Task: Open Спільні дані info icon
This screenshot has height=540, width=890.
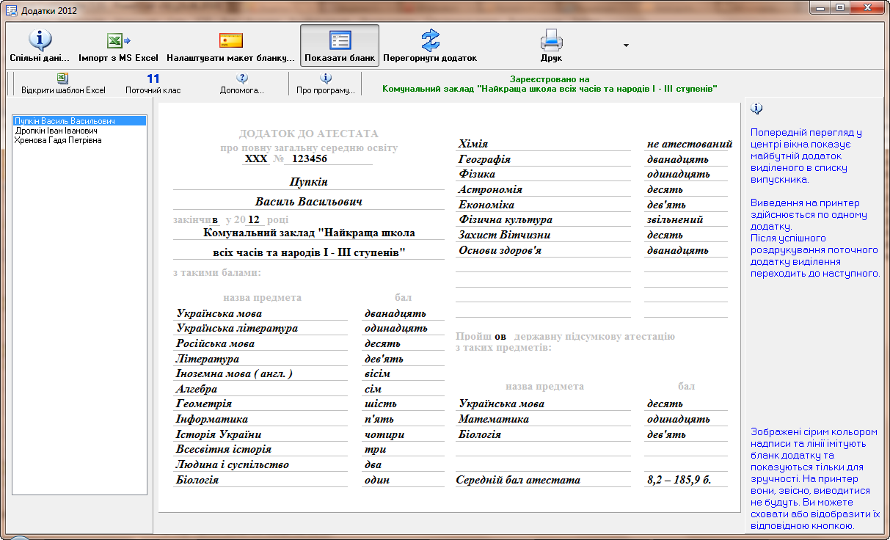Action: click(40, 40)
